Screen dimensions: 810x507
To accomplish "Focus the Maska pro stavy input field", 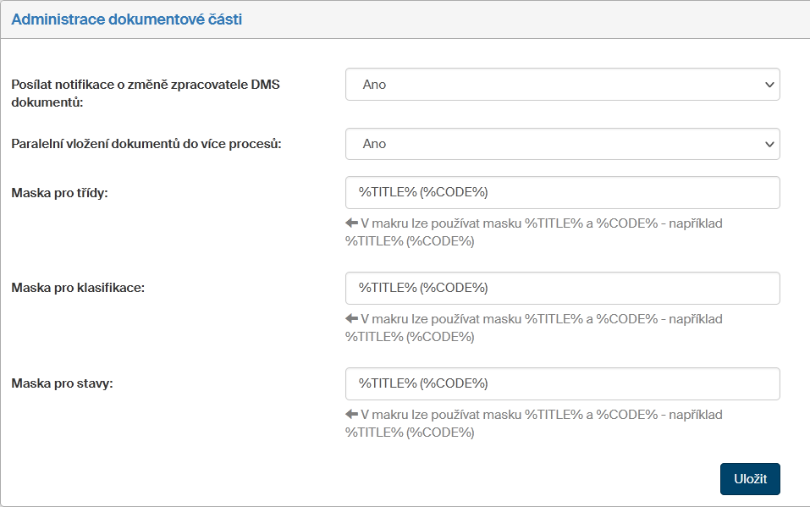I will pyautogui.click(x=562, y=383).
